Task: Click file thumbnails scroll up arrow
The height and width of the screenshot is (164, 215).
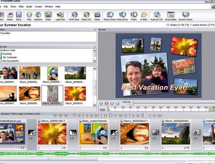Action: [95, 68]
